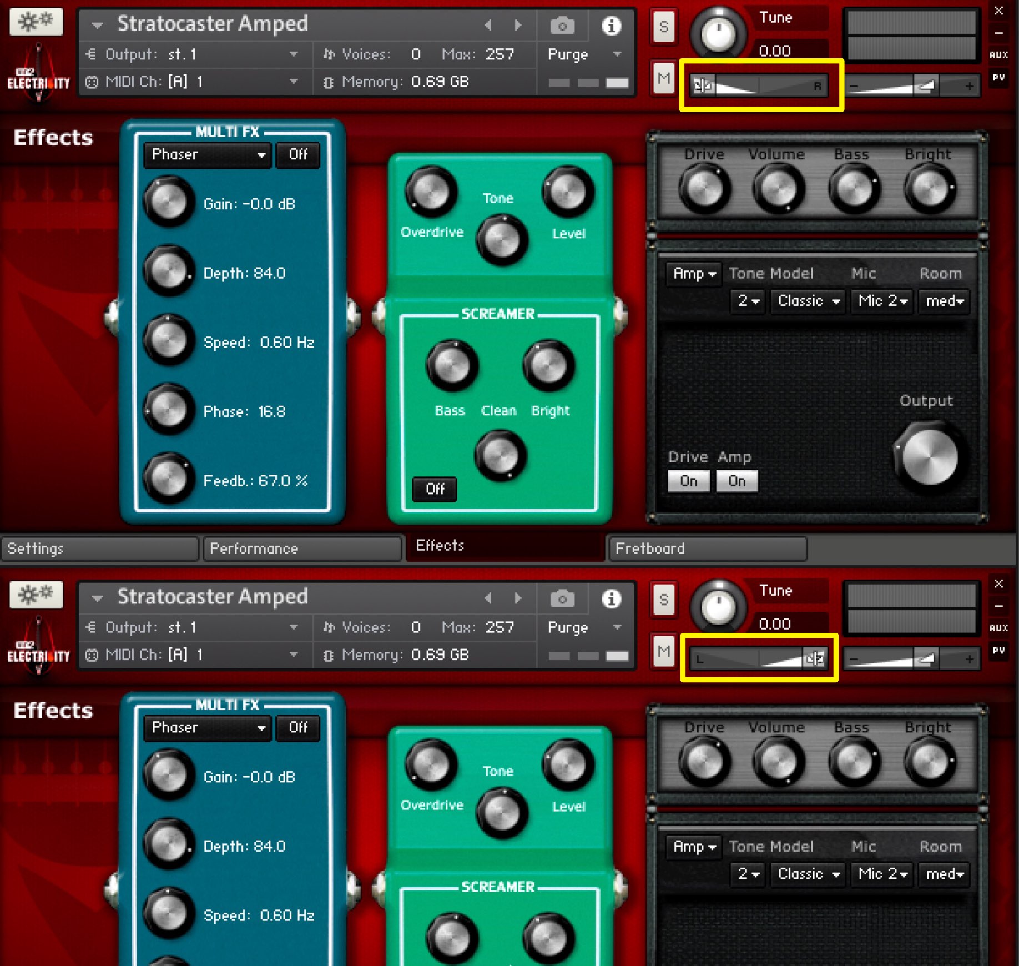Toggle the upper Multi FX Off button
The image size is (1019, 966).
[298, 154]
